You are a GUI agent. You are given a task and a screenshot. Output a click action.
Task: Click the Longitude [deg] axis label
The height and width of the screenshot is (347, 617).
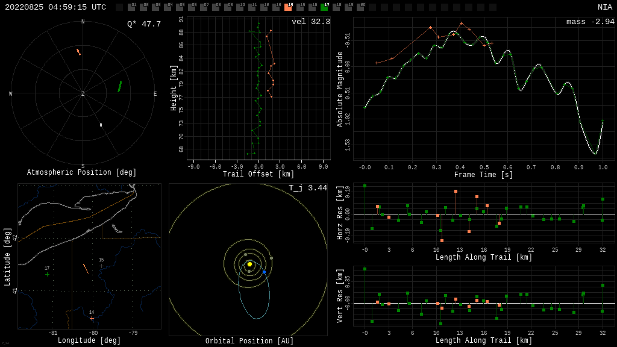tap(89, 340)
